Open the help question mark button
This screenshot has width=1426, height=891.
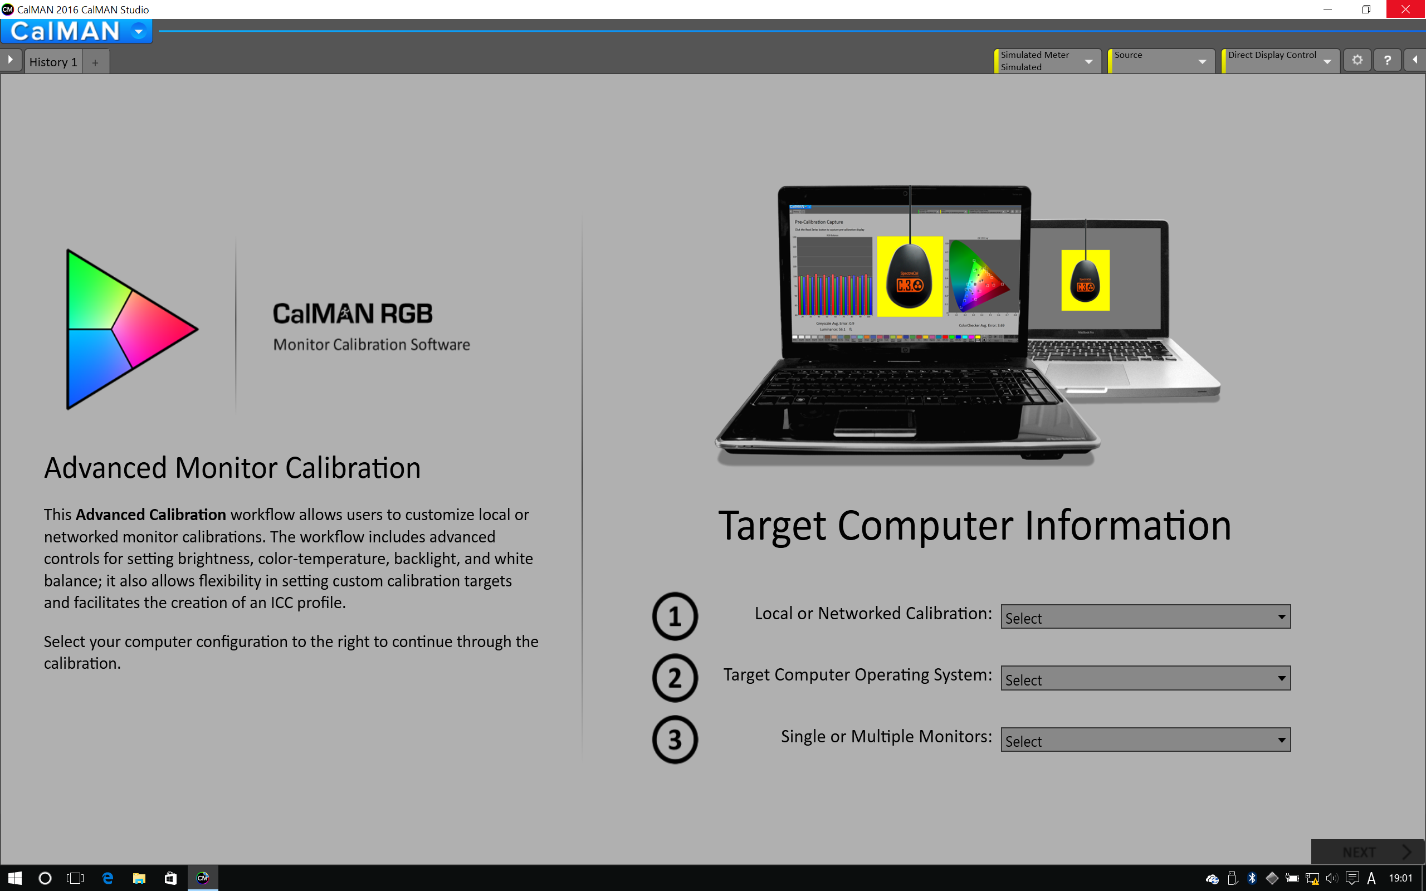[1387, 61]
